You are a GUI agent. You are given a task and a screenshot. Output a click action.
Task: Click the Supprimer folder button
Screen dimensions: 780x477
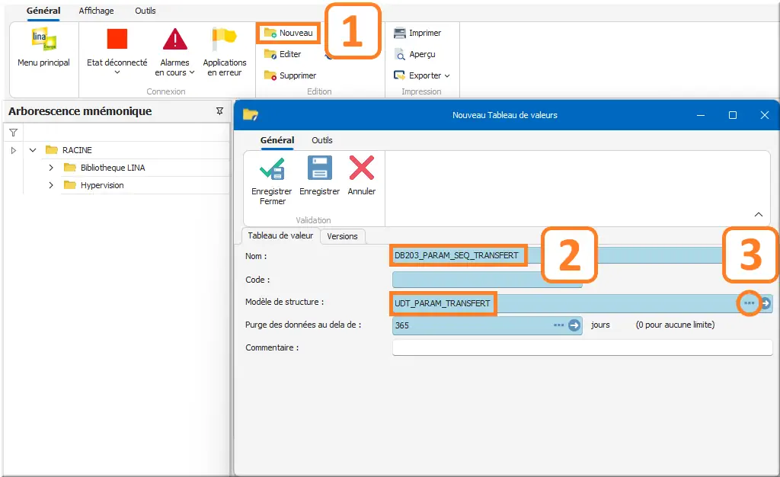[x=290, y=75]
